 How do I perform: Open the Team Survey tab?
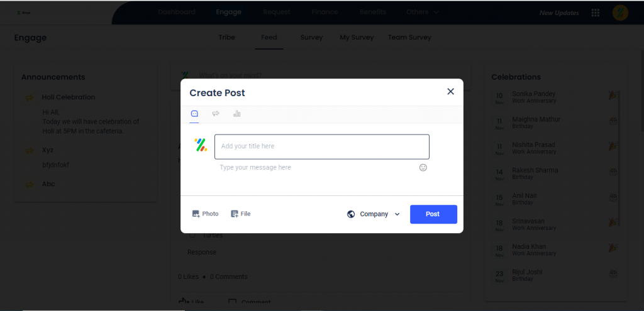pyautogui.click(x=409, y=37)
